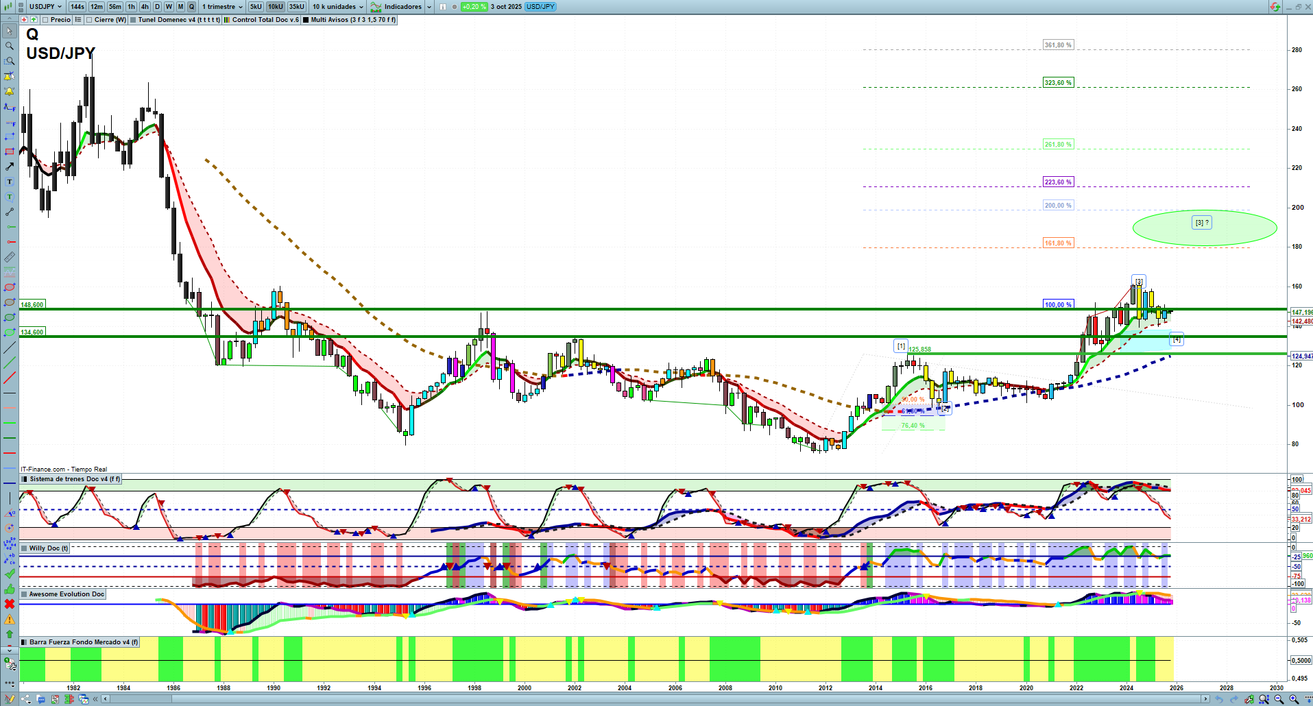The image size is (1313, 706).
Task: Expand the Indicadores dropdown arrow
Action: 429,7
